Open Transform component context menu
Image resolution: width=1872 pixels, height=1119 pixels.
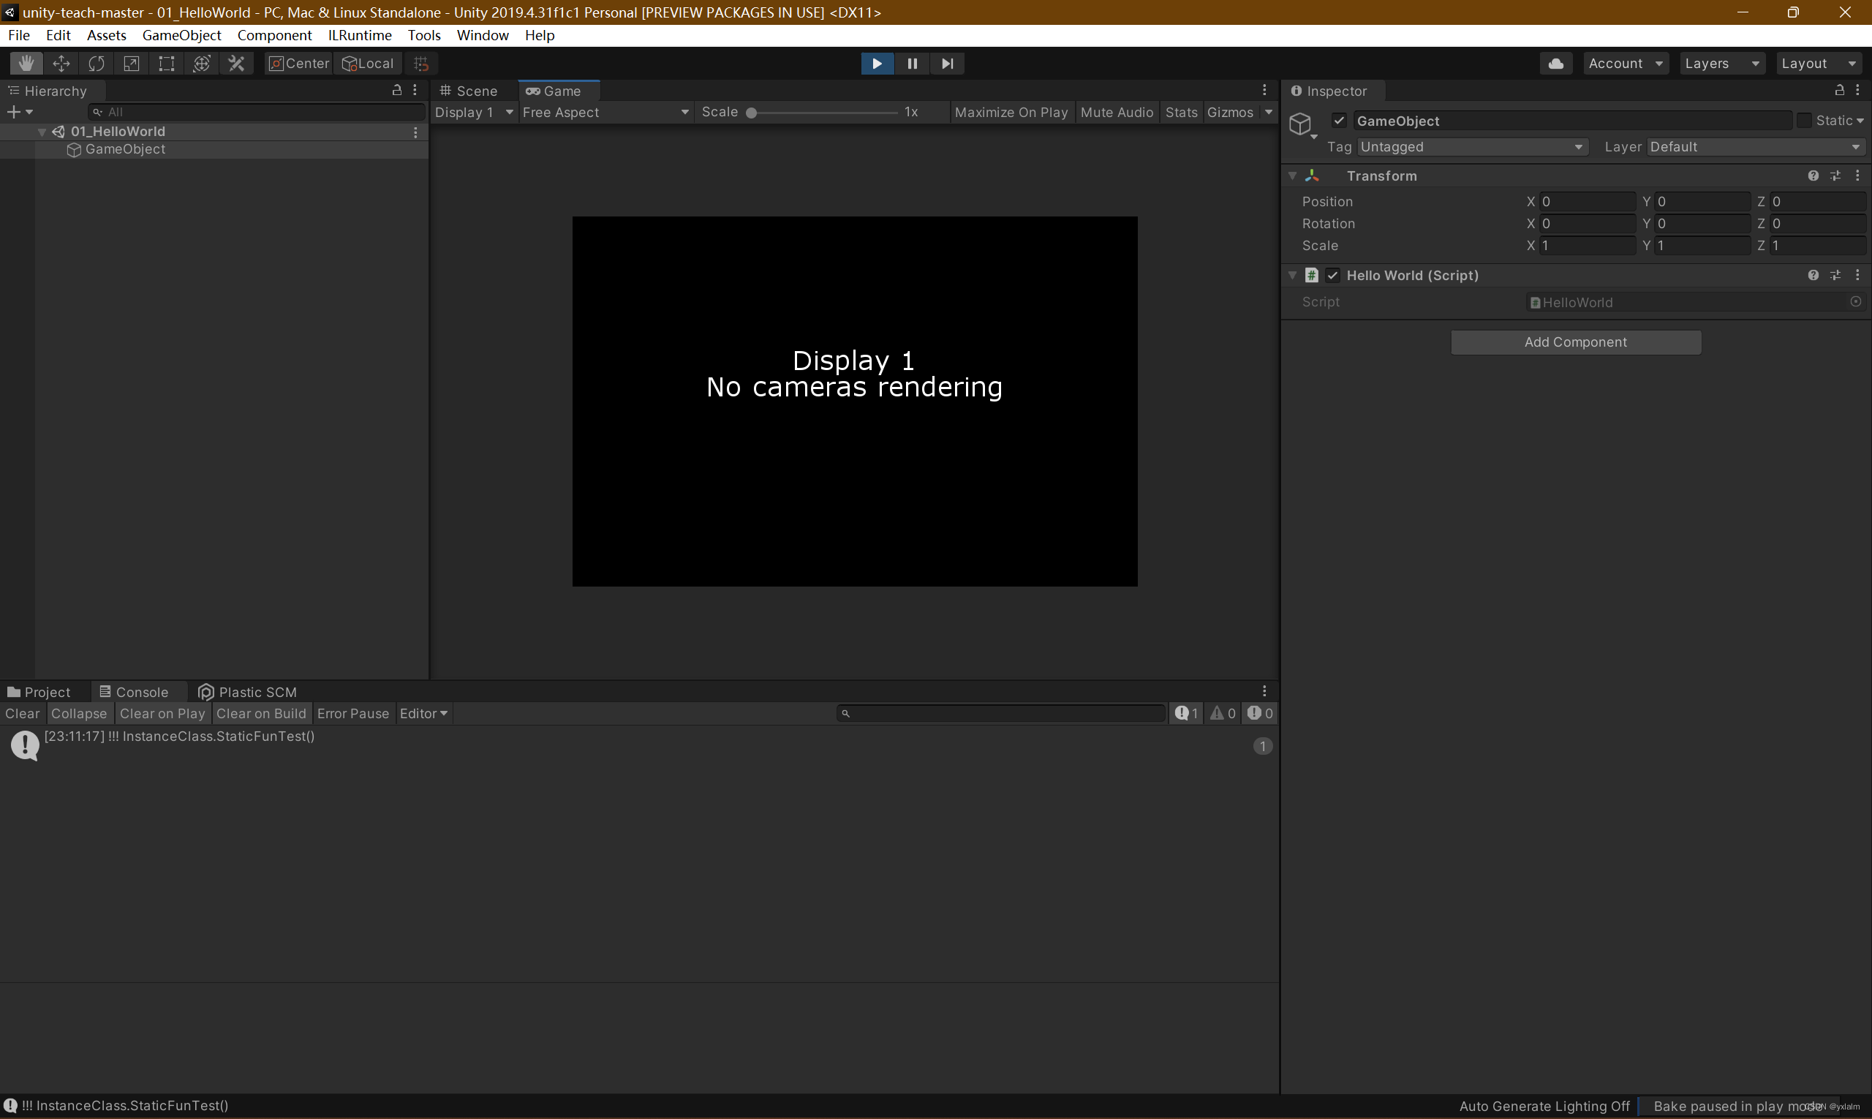pyautogui.click(x=1857, y=176)
